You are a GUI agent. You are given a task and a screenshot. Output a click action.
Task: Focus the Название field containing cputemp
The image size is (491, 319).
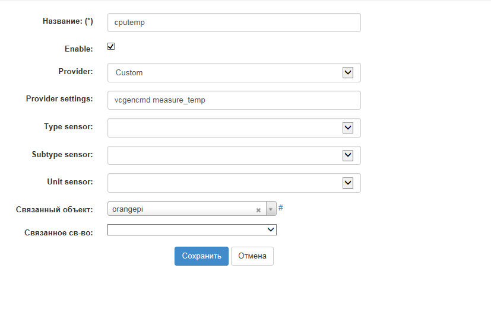pos(234,23)
